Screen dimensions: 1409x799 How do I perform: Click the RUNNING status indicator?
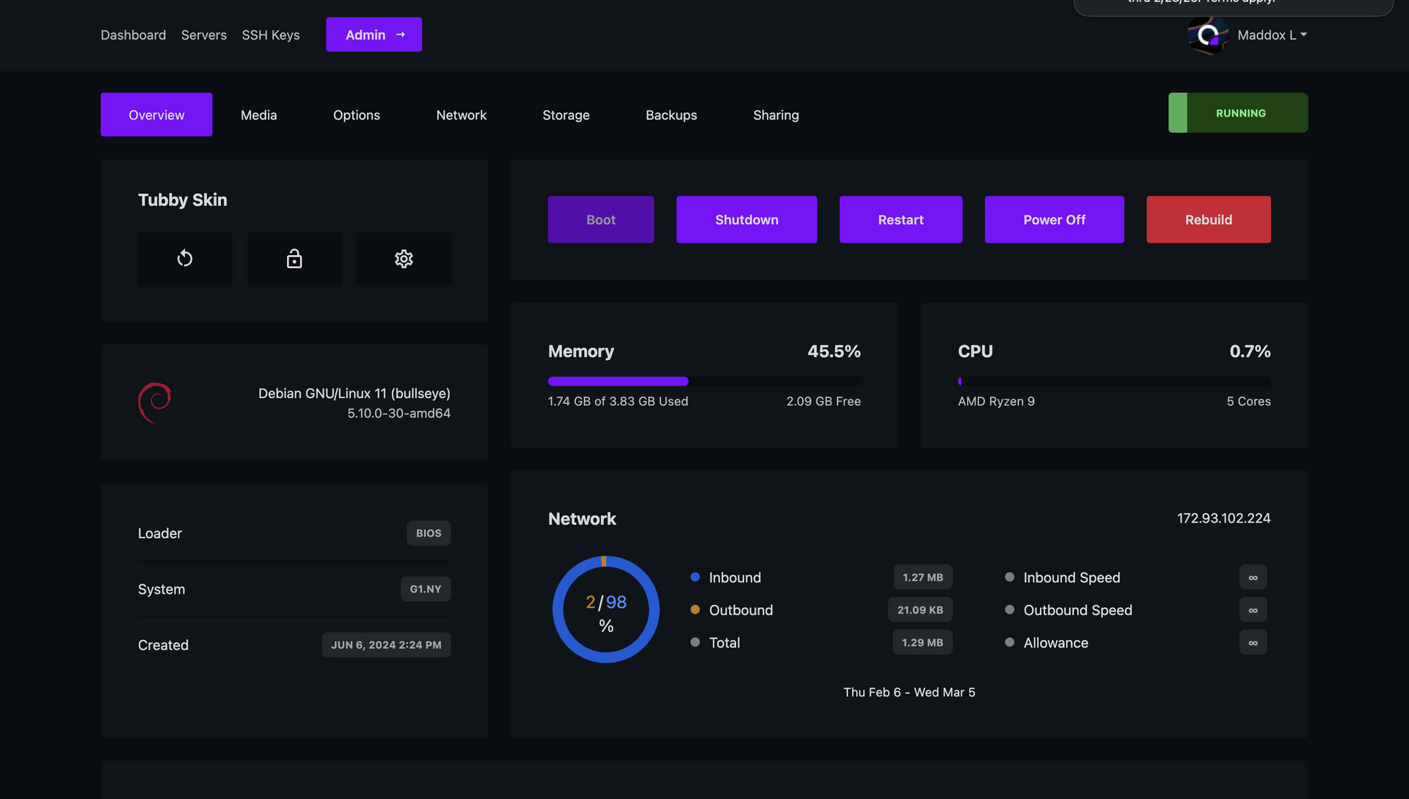point(1238,113)
